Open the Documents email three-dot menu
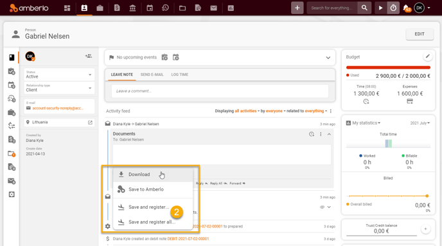 pos(321,134)
